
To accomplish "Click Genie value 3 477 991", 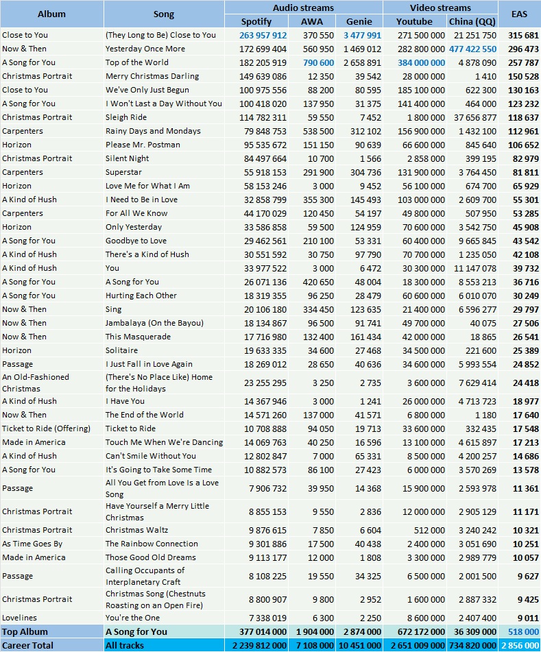I will 362,36.
